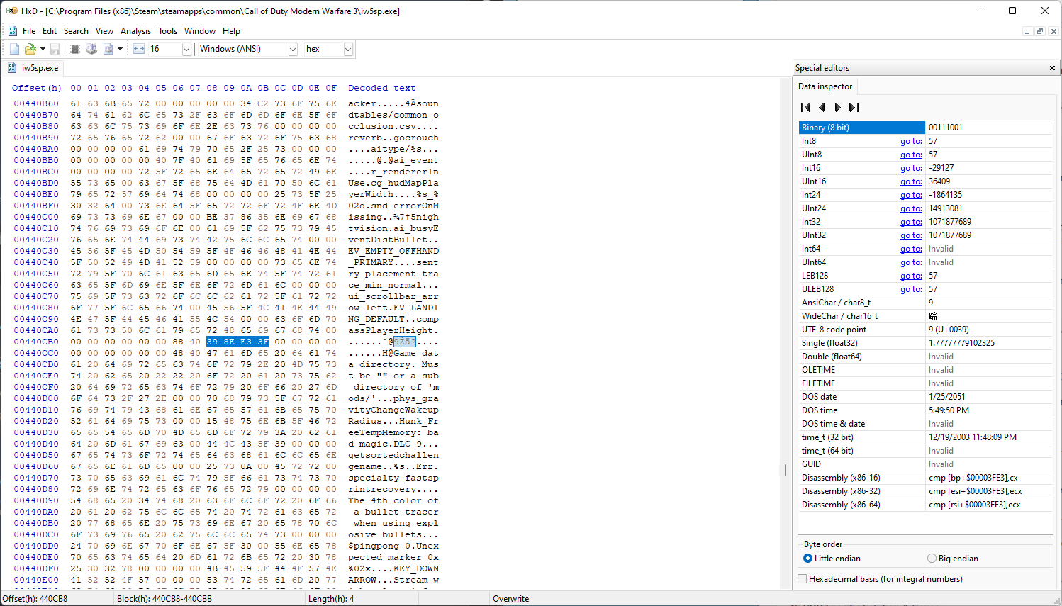Jump to last byte in Data inspector
The height and width of the screenshot is (606, 1062).
pyautogui.click(x=854, y=107)
